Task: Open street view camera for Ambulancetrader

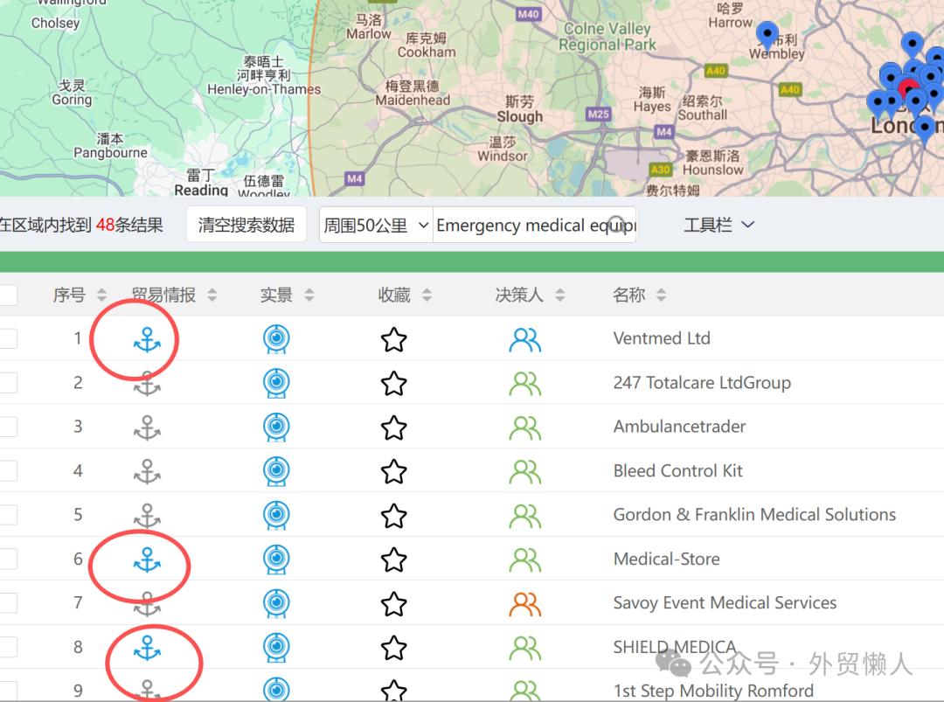Action: point(276,427)
